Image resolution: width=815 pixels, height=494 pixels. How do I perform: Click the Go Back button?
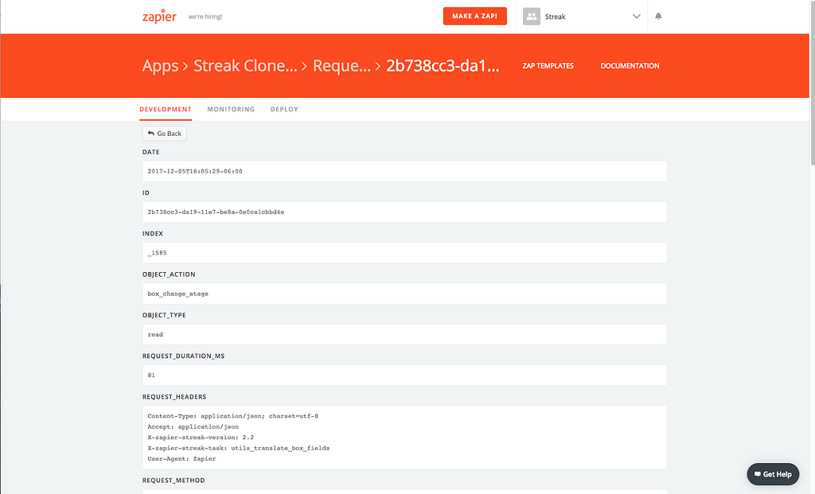(164, 134)
